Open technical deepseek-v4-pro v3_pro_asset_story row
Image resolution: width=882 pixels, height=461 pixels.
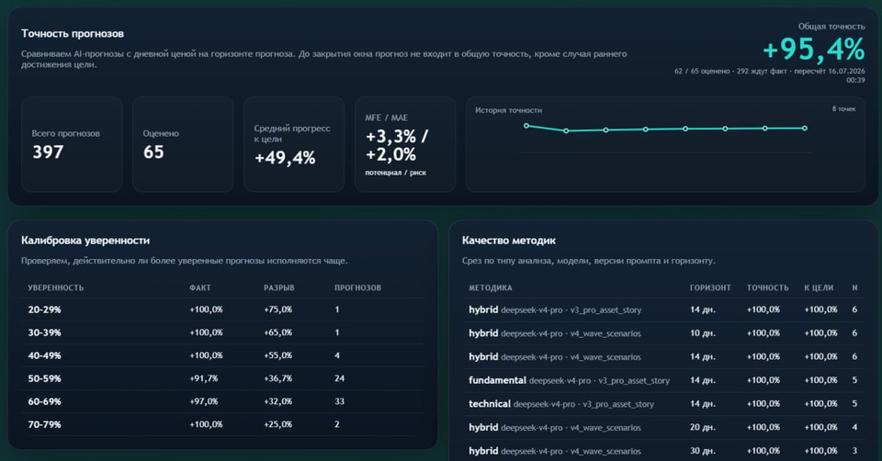pyautogui.click(x=663, y=404)
